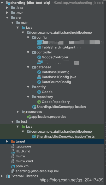Image resolution: width=106 pixels, height=185 pixels.
Task: Collapse the java folder arrow under main
Action: coord(17,28)
